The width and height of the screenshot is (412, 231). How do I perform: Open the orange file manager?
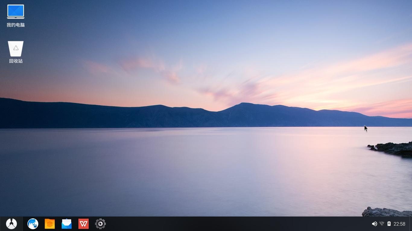[50, 224]
